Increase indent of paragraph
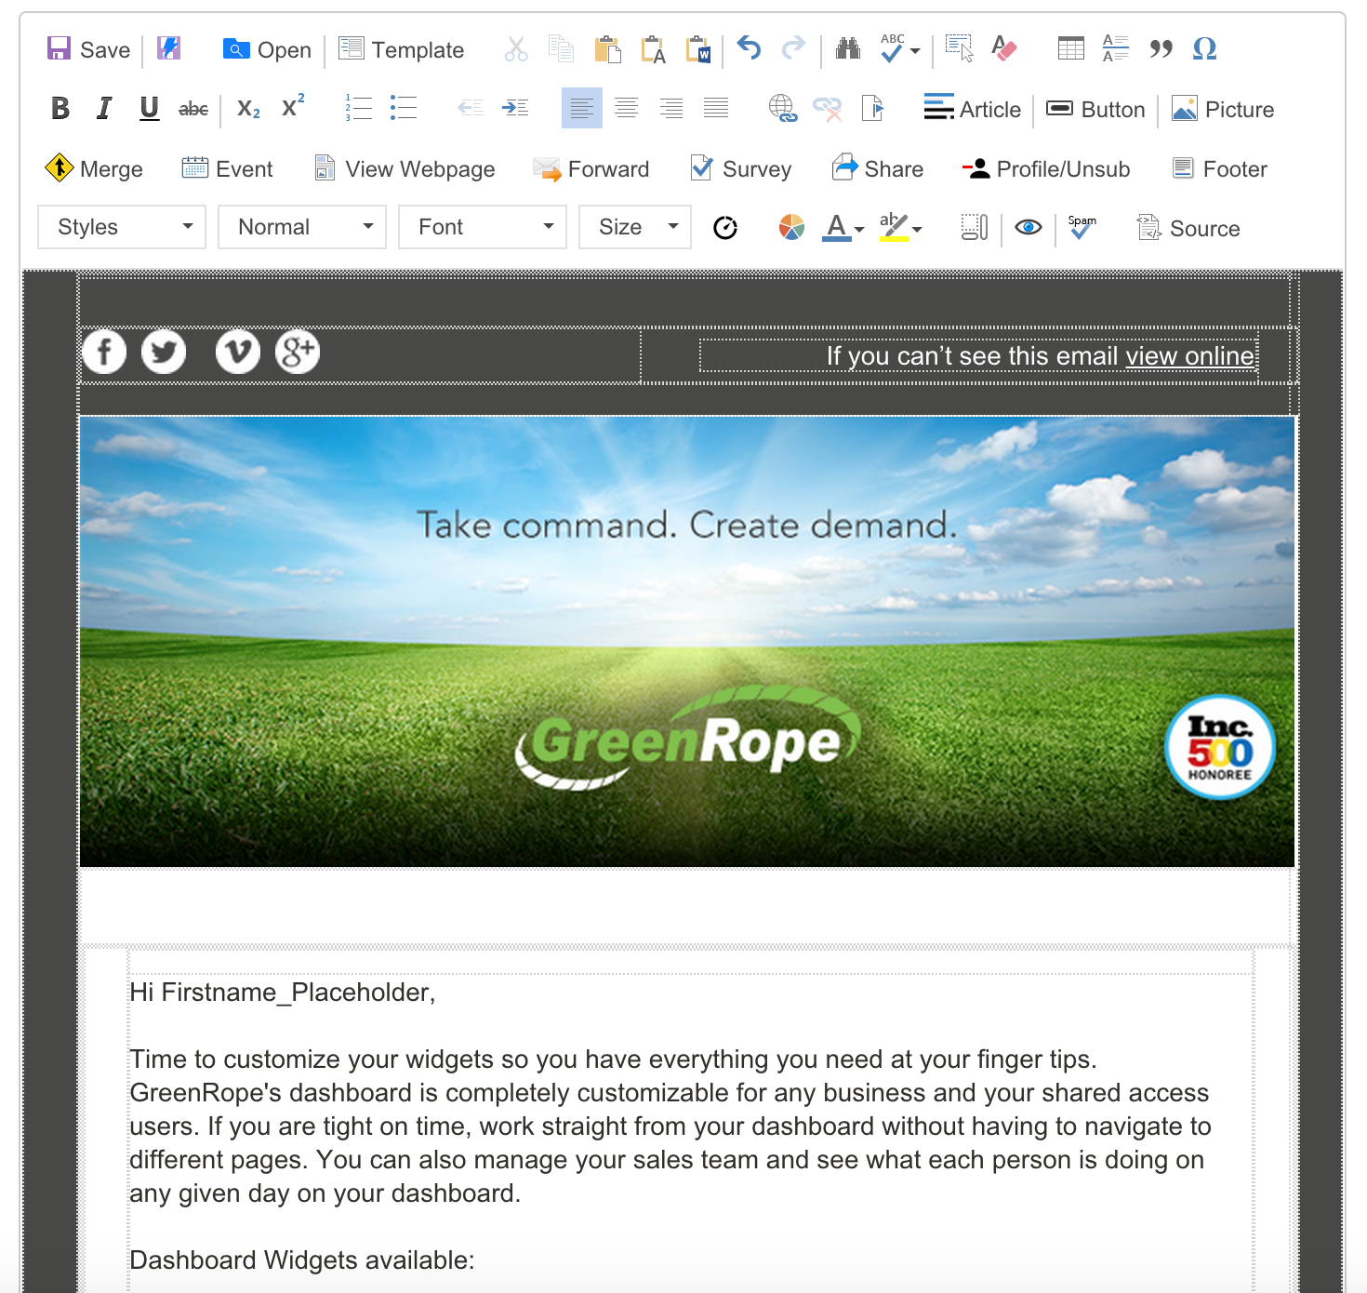Image resolution: width=1367 pixels, height=1293 pixels. (x=515, y=109)
